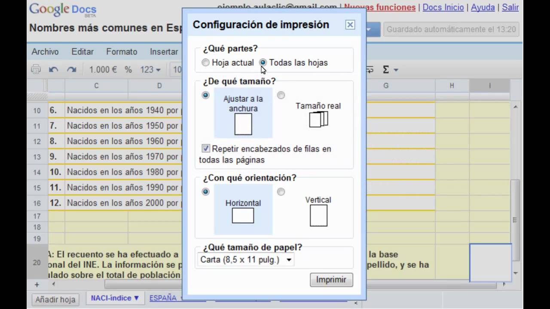The height and width of the screenshot is (309, 550).
Task: Uncheck Repetir encabezados de filas checkbox
Action: pyautogui.click(x=206, y=149)
